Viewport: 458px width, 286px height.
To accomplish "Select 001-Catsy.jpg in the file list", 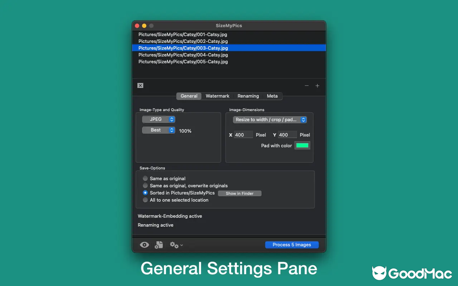I will [183, 34].
